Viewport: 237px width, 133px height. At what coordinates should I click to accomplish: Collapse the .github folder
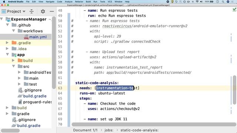click(7, 25)
